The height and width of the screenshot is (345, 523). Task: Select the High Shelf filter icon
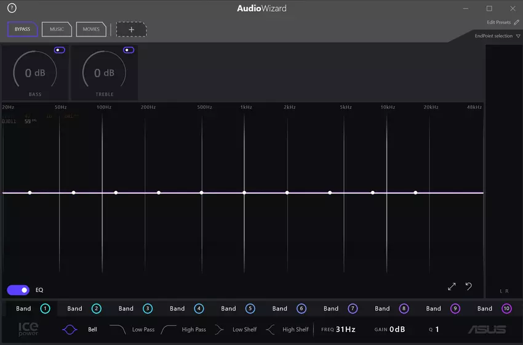point(270,330)
